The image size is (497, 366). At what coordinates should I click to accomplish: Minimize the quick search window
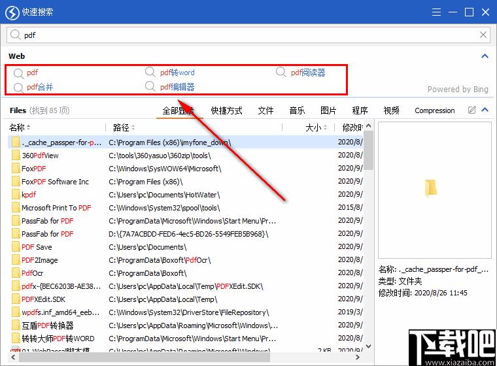click(453, 12)
